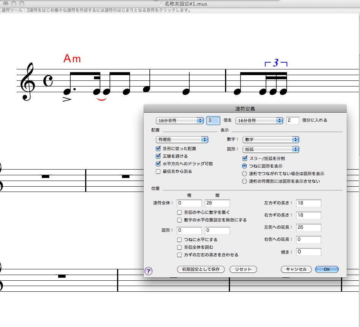
Task: Enable つねに水平にする checkbox
Action: click(x=179, y=240)
